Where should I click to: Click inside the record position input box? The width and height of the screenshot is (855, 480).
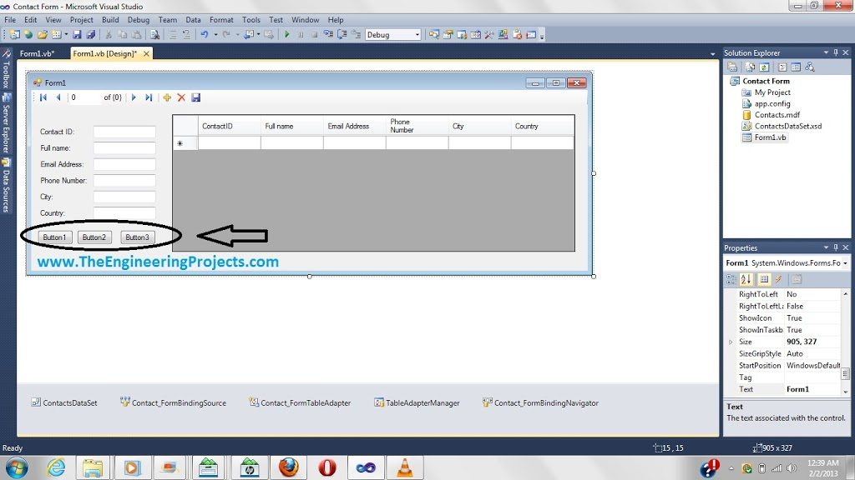tap(84, 97)
